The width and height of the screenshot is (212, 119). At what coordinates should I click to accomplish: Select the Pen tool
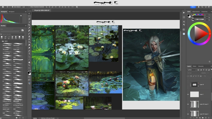click(x=29, y=51)
